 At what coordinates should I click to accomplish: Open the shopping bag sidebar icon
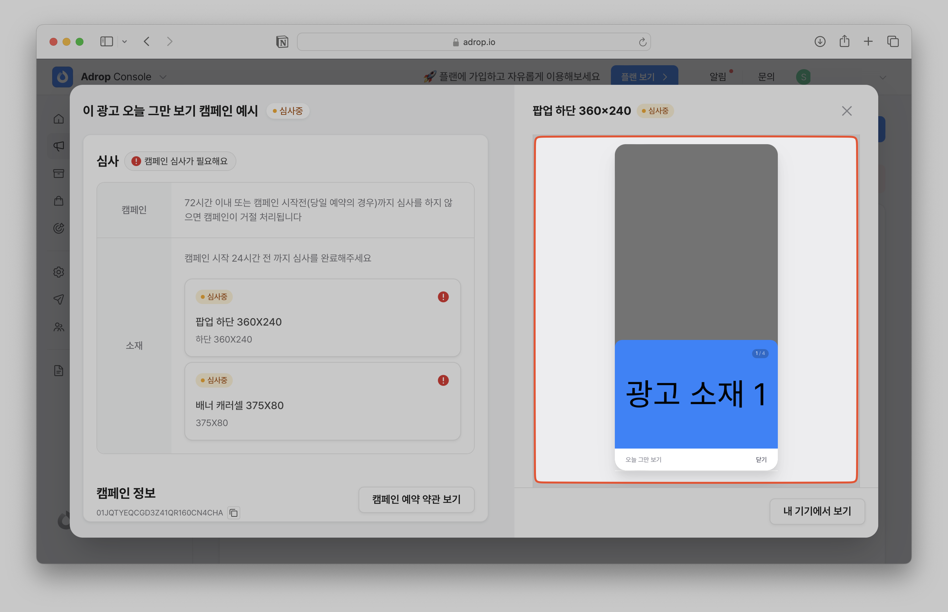point(59,201)
